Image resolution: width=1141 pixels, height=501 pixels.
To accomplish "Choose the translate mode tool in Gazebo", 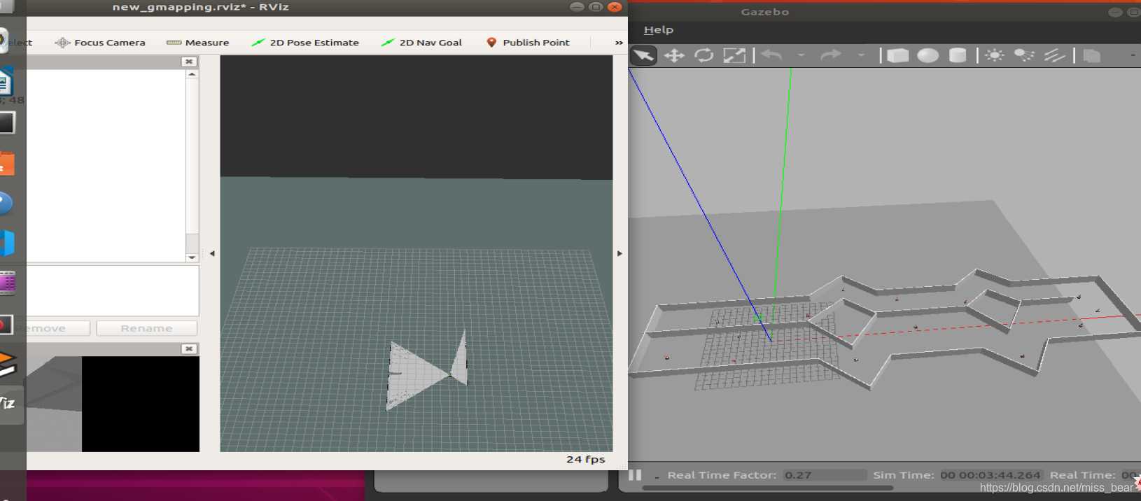I will (674, 55).
